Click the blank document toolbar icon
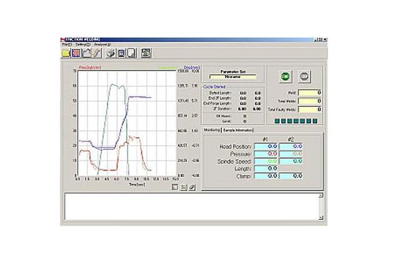 click(x=132, y=53)
